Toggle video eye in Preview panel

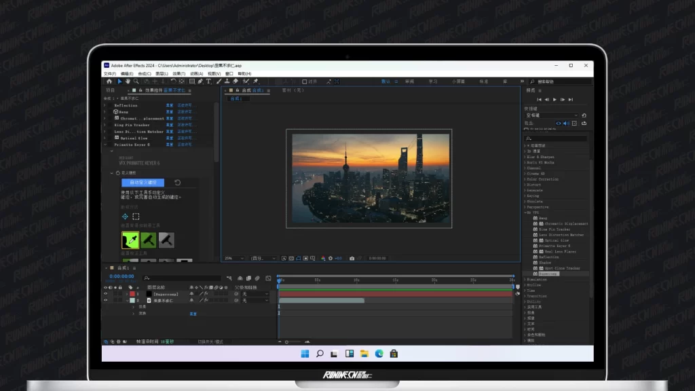(559, 123)
